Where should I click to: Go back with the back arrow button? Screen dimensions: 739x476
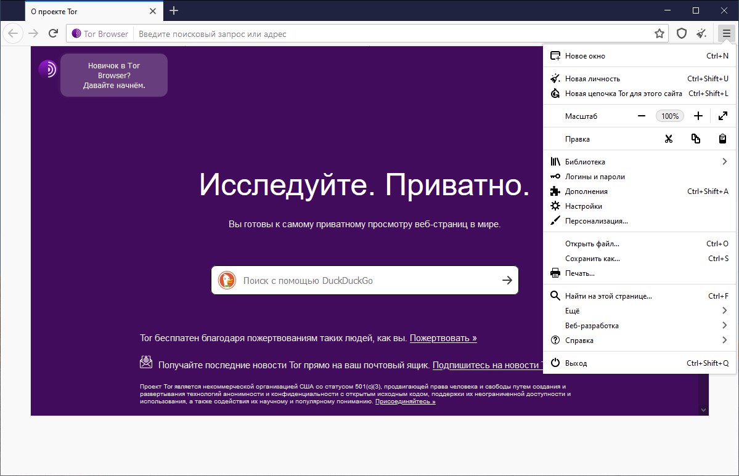13,33
